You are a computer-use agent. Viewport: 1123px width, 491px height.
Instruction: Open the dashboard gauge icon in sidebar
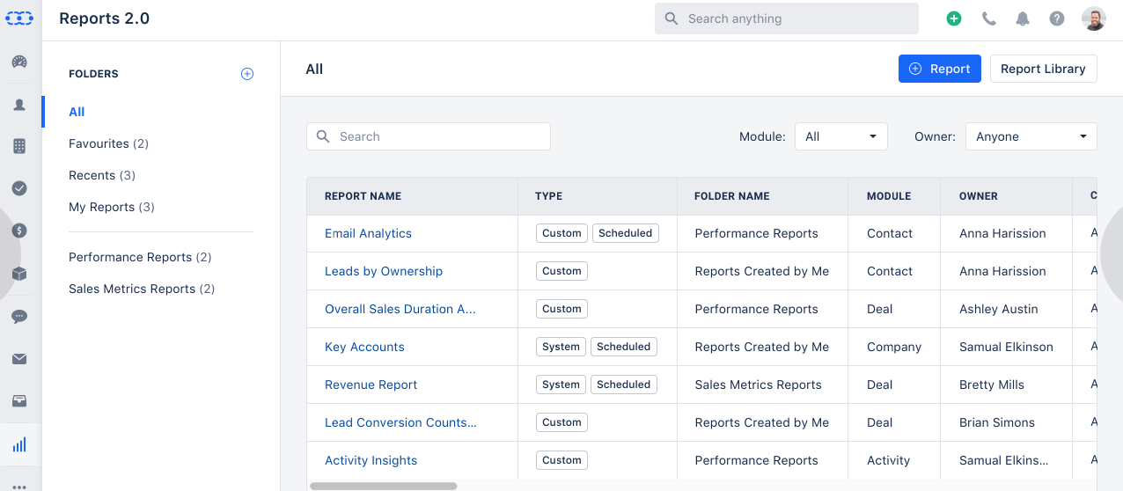click(19, 62)
